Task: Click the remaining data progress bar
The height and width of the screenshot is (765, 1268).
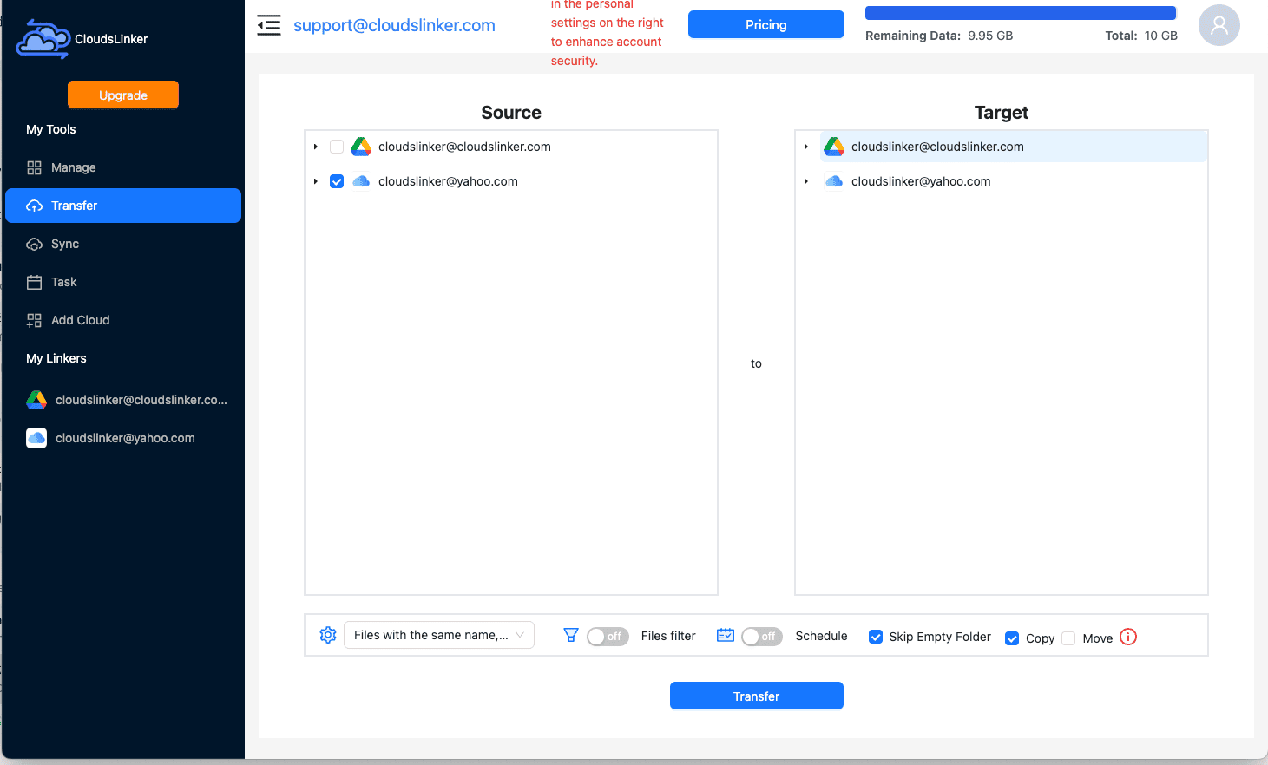Action: [x=1021, y=13]
